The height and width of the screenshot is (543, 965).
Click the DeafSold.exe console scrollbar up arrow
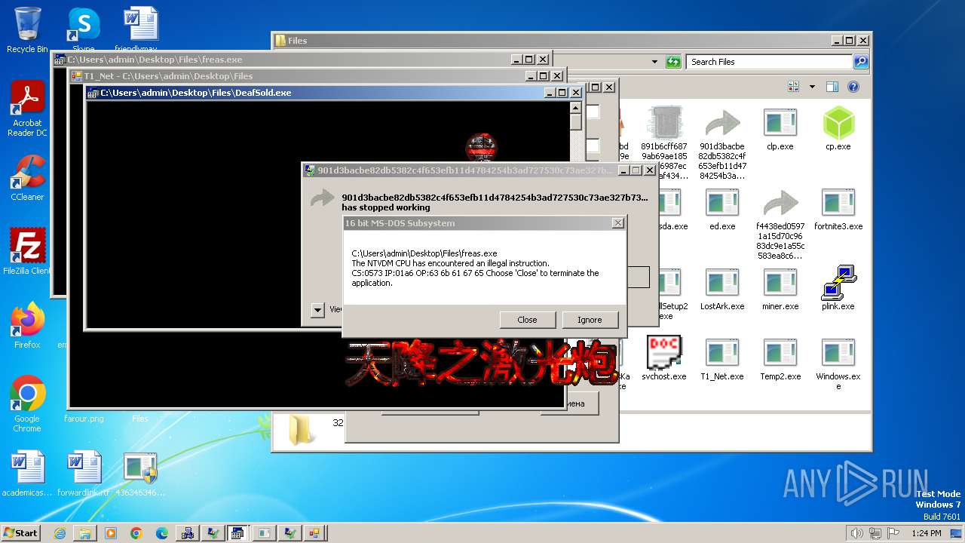[x=575, y=107]
